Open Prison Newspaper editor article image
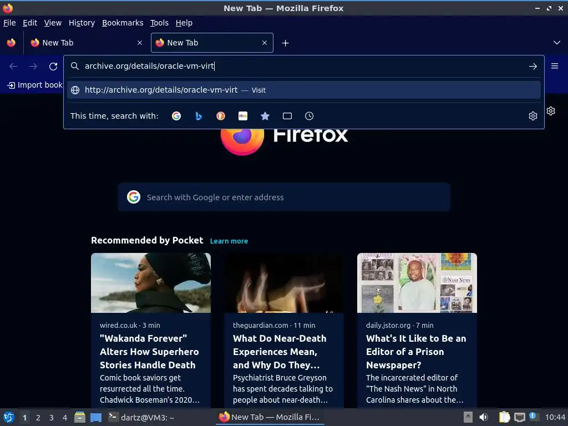This screenshot has height=426, width=568. coord(417,283)
